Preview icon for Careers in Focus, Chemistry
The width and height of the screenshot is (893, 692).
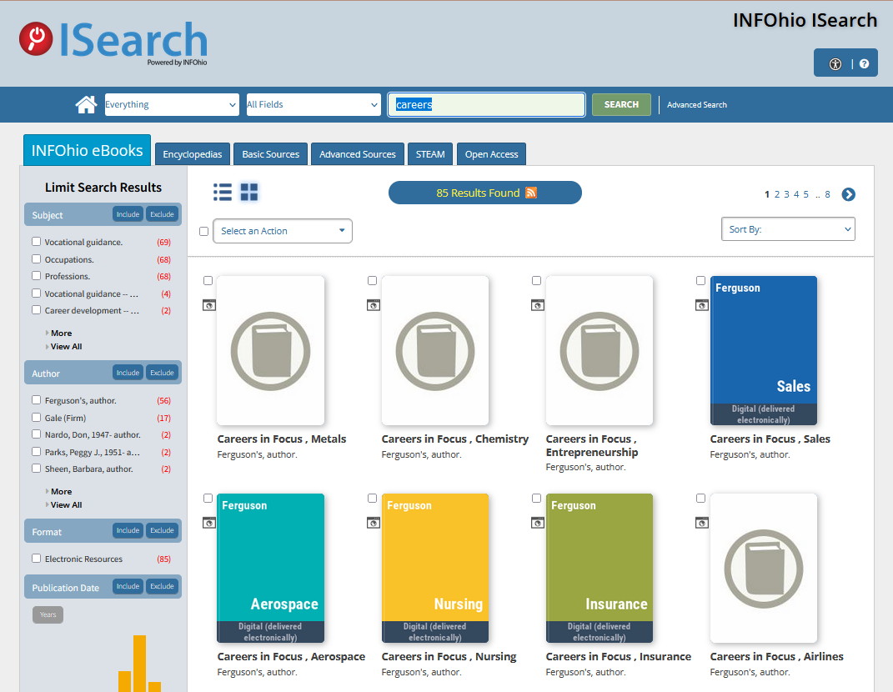point(373,305)
